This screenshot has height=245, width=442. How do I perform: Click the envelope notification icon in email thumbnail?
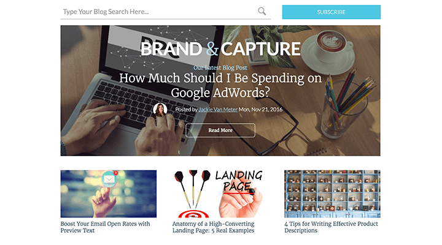point(110,179)
